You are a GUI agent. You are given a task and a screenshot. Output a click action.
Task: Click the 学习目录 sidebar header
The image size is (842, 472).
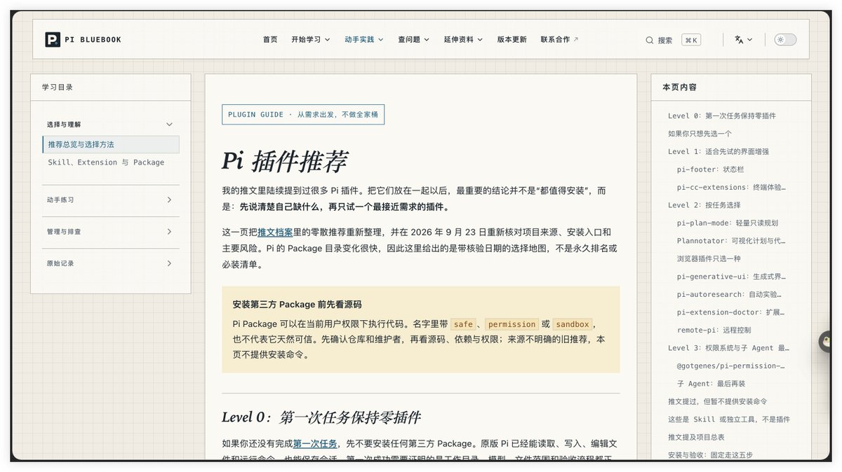[x=58, y=87]
